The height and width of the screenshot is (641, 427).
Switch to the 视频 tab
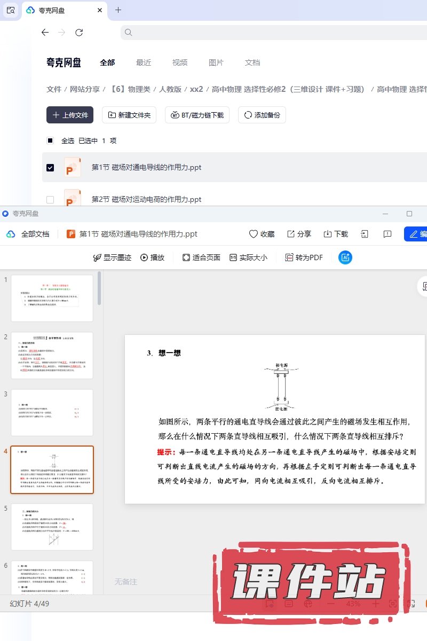180,62
